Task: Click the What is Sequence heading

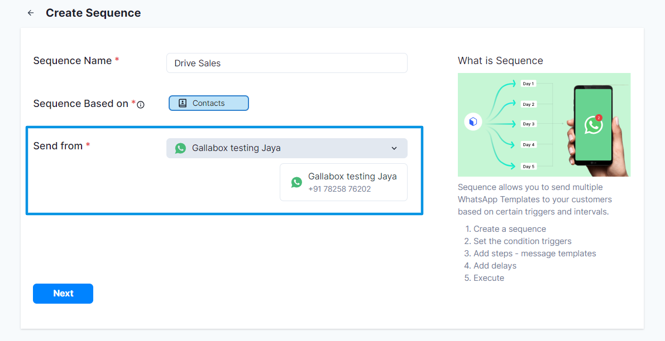Action: (500, 61)
